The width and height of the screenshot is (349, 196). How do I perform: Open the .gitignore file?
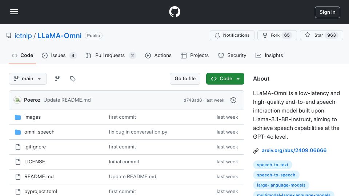coord(35,147)
